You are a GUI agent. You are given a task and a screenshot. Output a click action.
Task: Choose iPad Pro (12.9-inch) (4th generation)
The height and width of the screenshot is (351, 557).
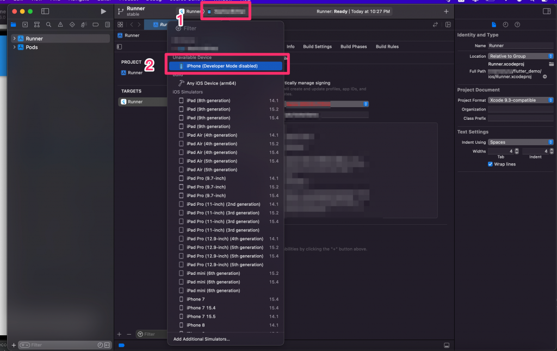(x=226, y=239)
